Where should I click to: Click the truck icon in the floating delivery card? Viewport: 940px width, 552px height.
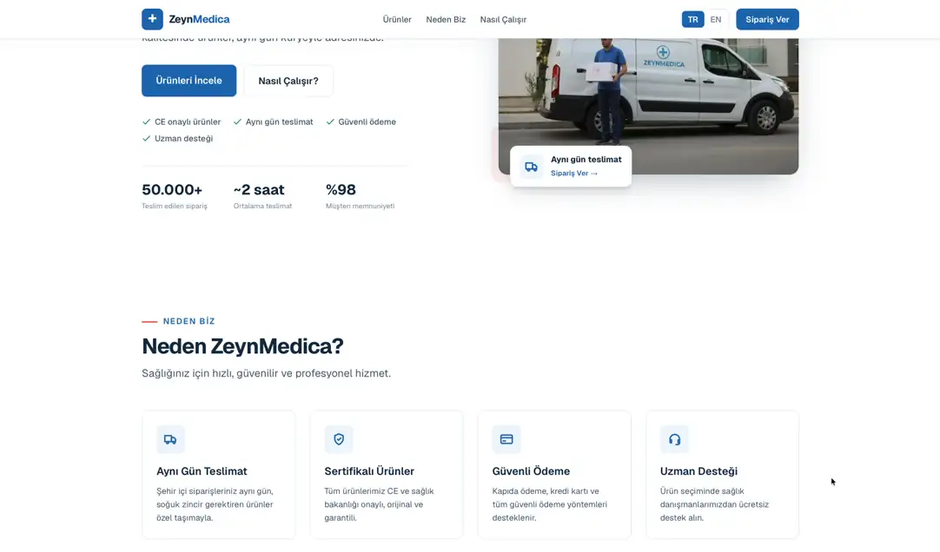[x=531, y=167]
